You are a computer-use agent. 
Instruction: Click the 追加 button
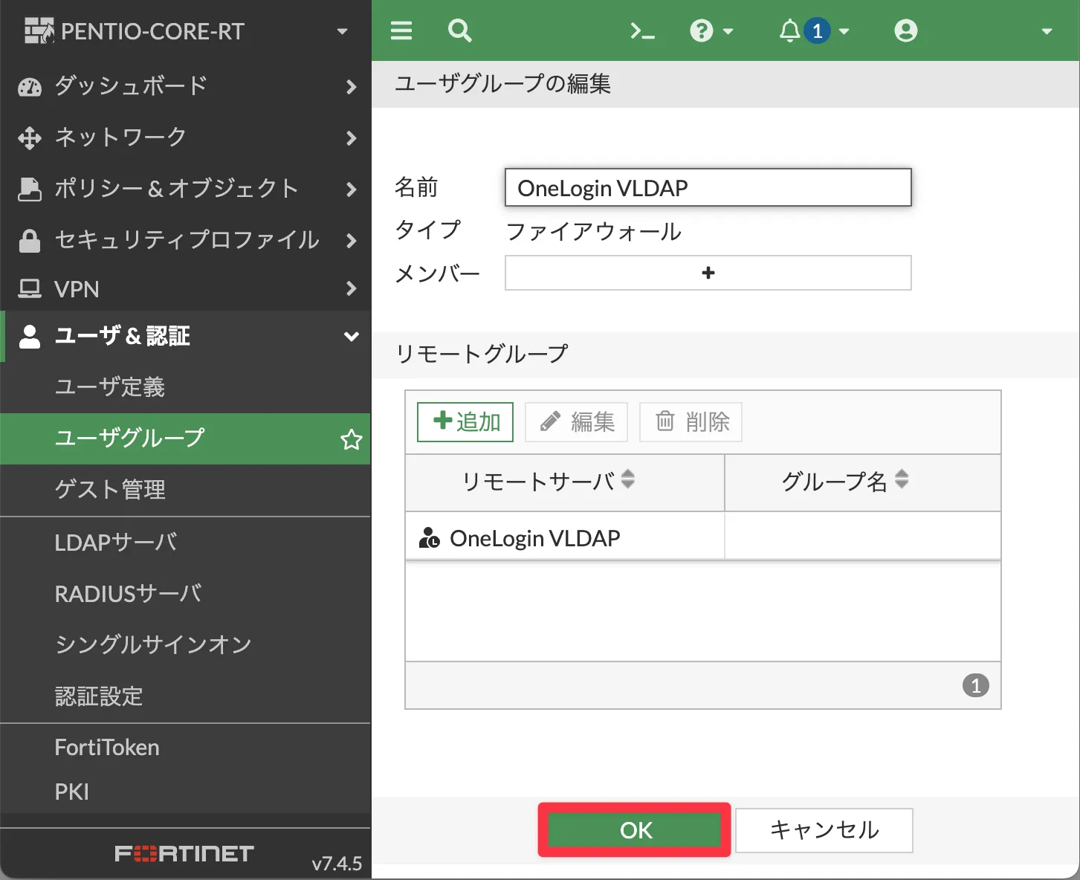coord(465,422)
